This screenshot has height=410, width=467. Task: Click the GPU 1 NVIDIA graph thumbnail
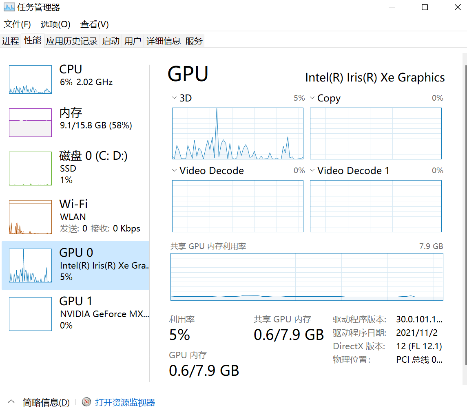pos(30,314)
